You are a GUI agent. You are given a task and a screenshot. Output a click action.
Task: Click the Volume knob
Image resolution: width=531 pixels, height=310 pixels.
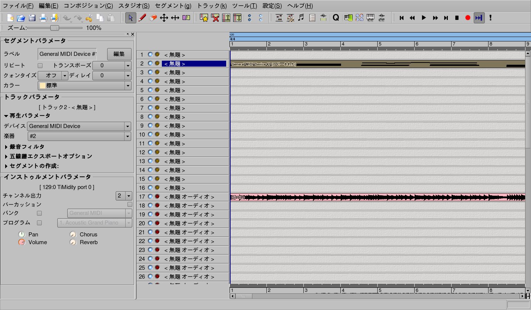[21, 242]
